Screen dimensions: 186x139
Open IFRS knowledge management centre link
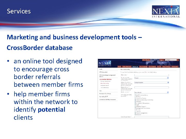(107, 76)
